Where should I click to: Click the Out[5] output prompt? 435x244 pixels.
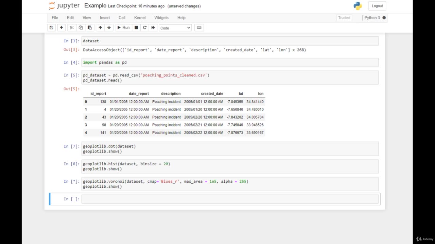click(x=71, y=89)
